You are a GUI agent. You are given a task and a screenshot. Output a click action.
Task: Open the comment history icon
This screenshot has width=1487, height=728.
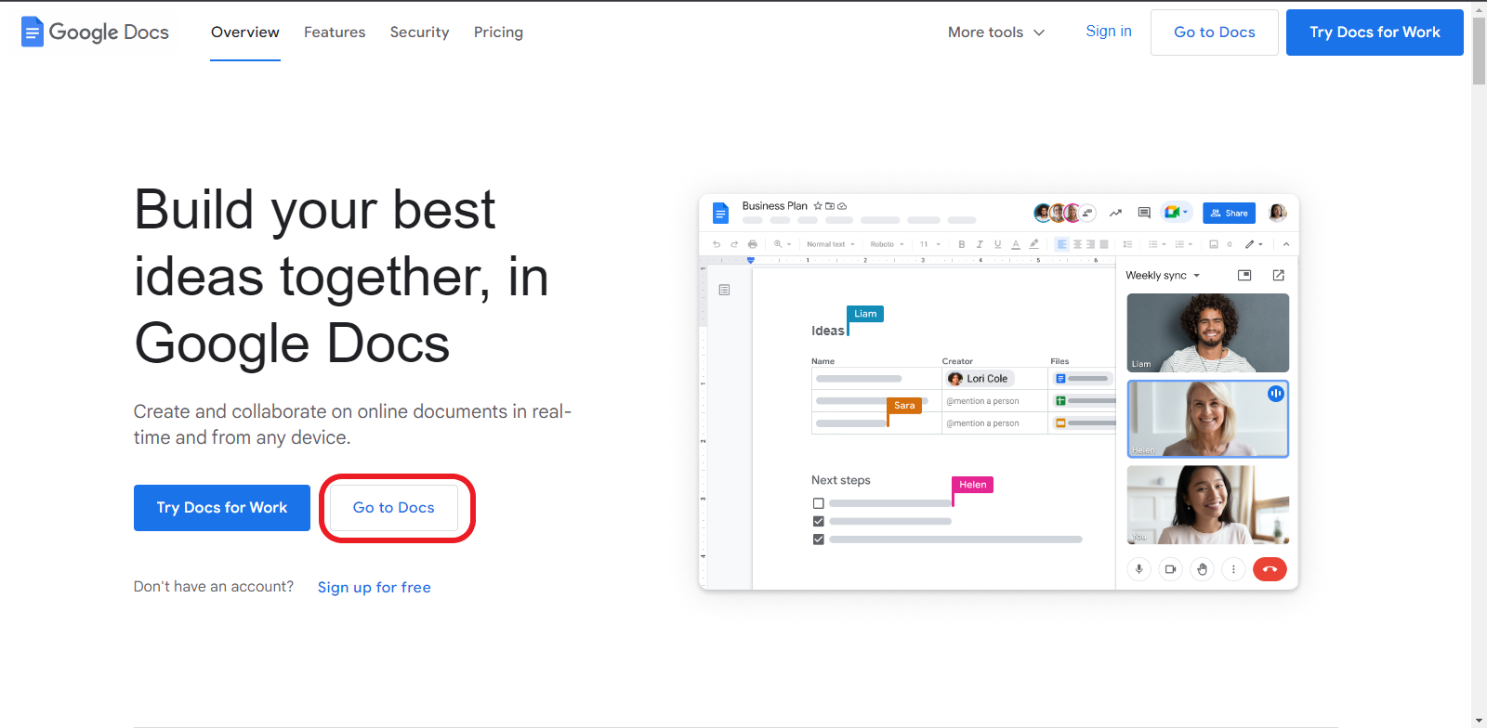[x=1144, y=213]
